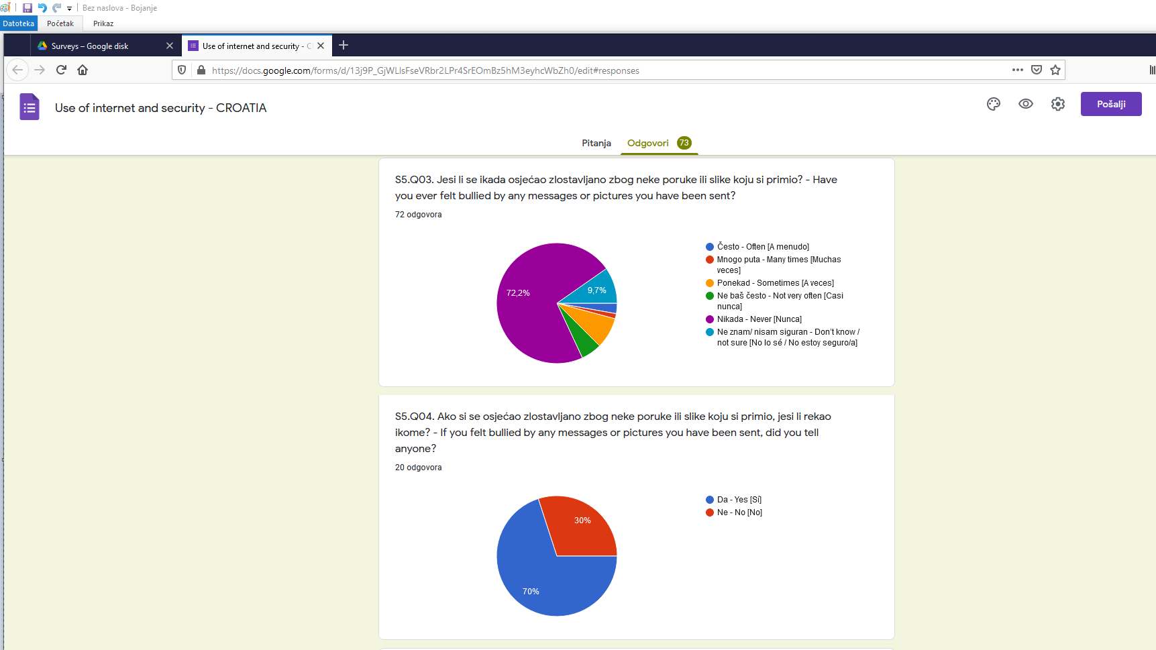Bookmark this page with star icon

[1055, 70]
